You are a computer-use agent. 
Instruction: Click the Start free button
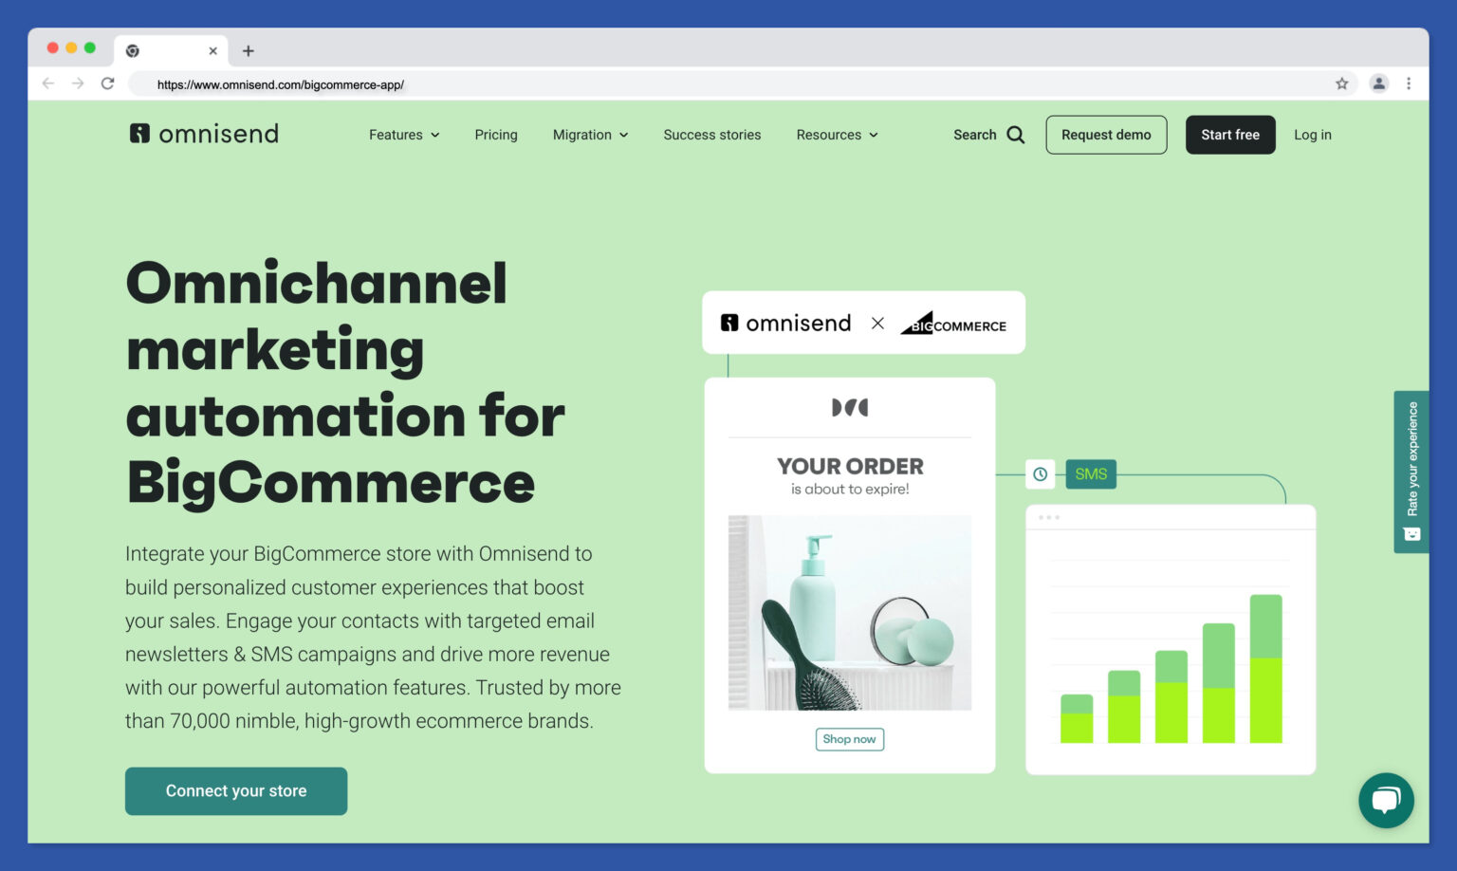pos(1229,135)
